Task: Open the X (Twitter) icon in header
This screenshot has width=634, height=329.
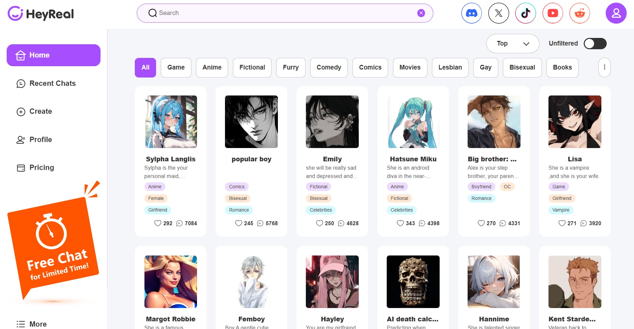Action: [x=499, y=13]
